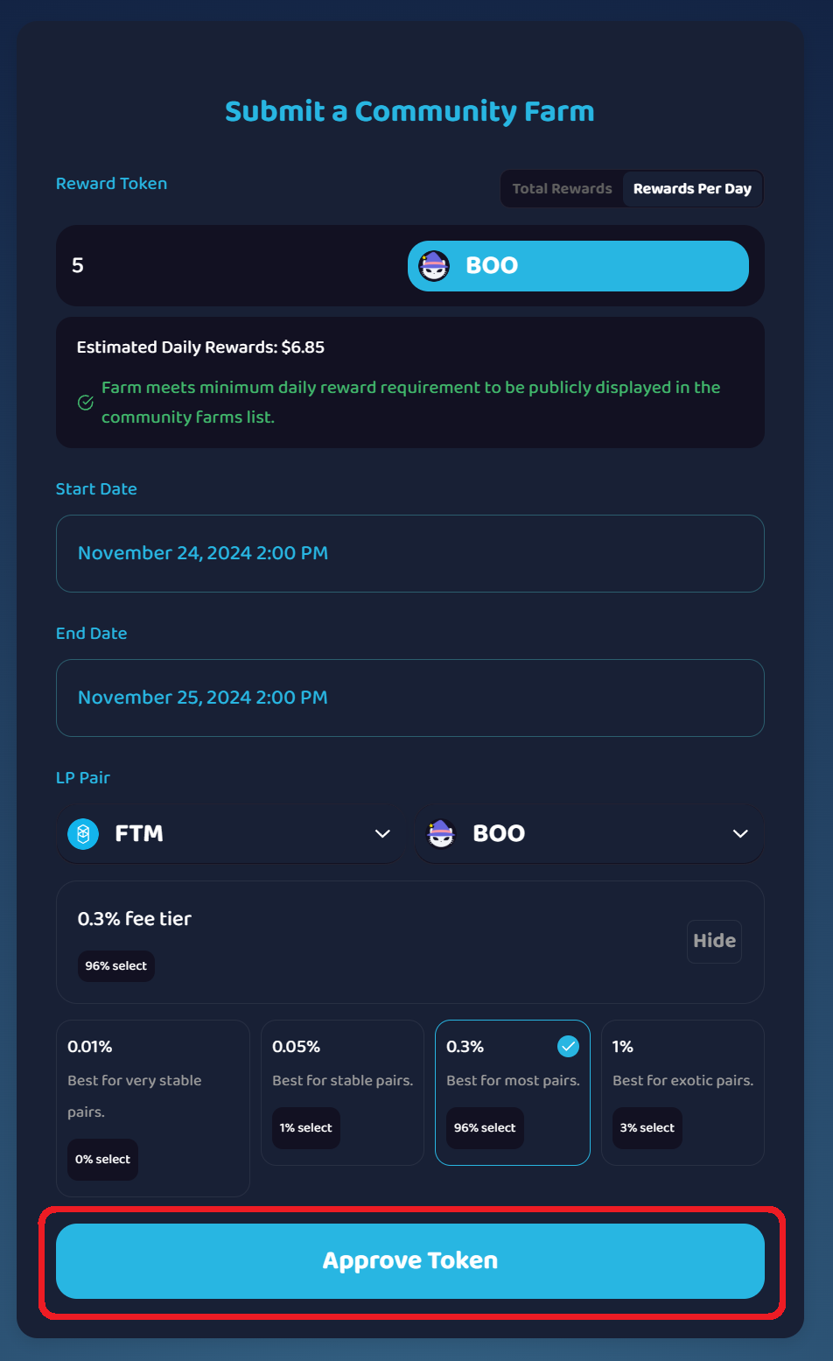This screenshot has width=833, height=1361.
Task: Open the reward token selector showing BOO
Action: tap(578, 265)
